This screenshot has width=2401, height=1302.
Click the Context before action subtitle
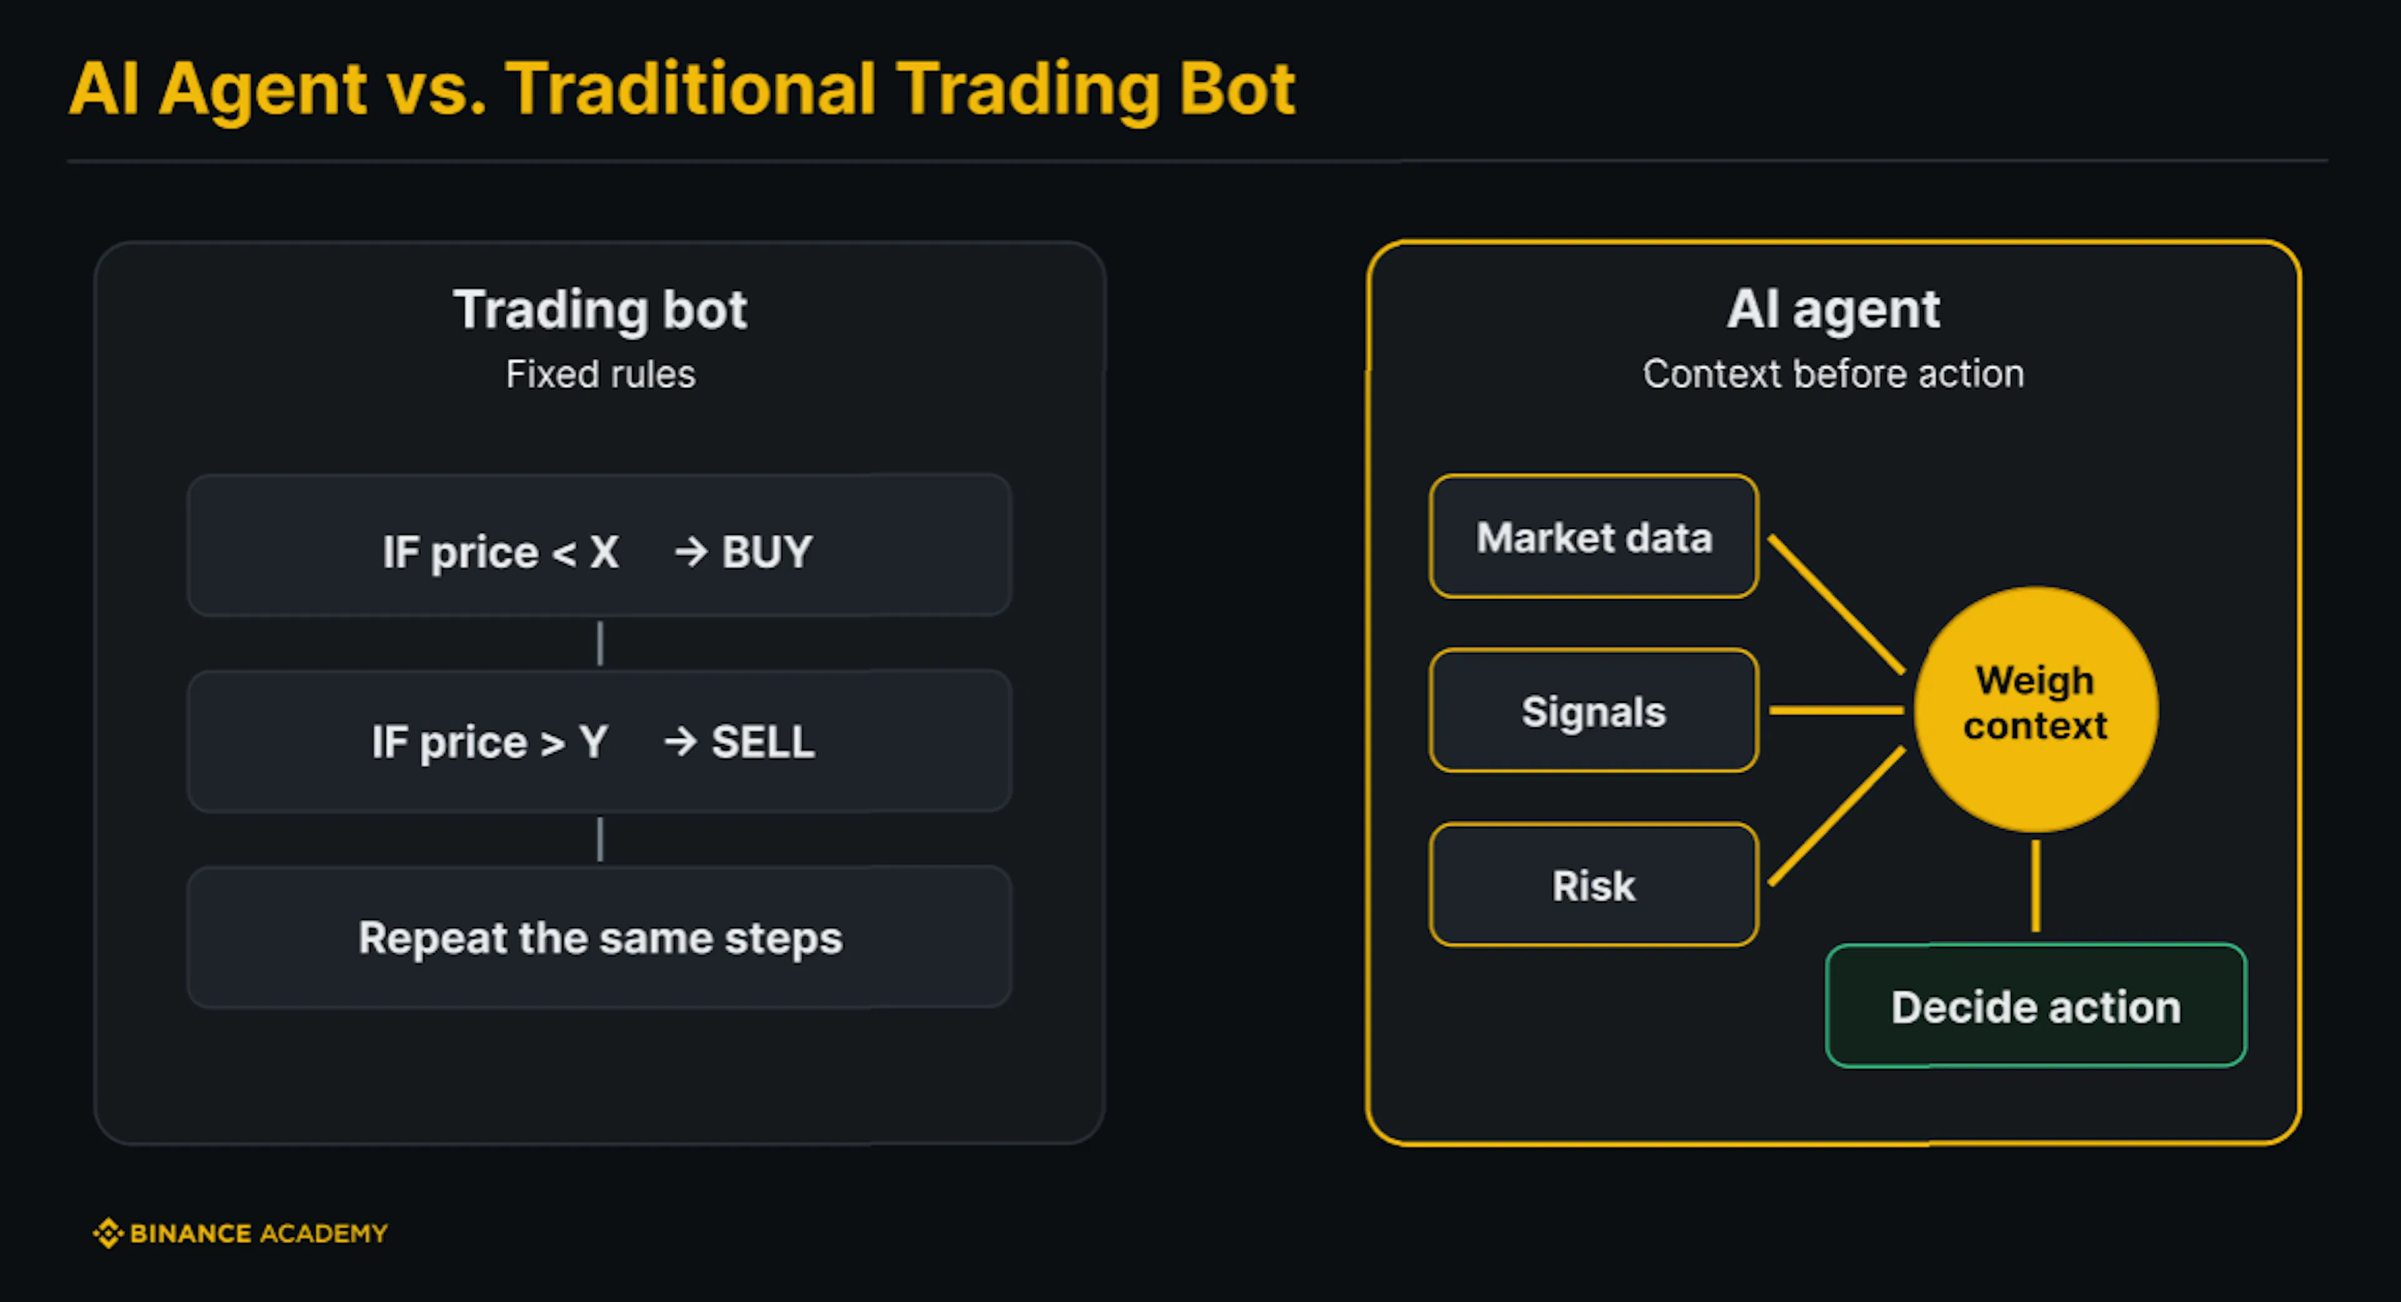click(1833, 374)
